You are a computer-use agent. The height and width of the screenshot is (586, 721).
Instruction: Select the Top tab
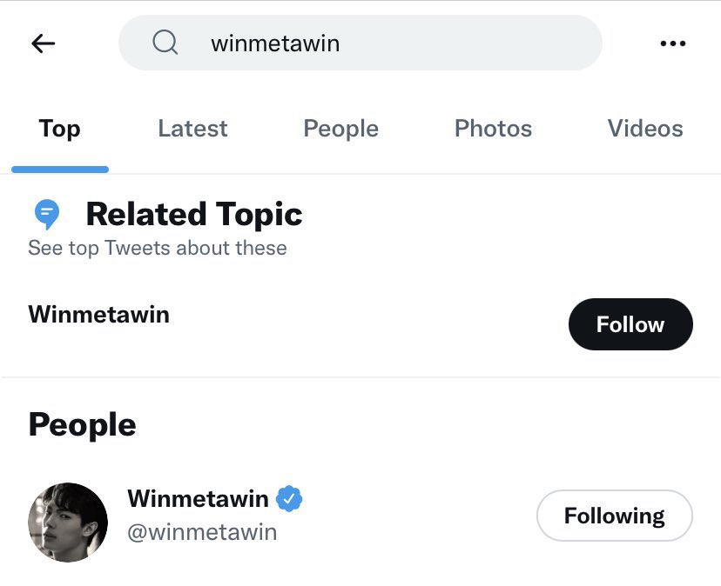[59, 129]
